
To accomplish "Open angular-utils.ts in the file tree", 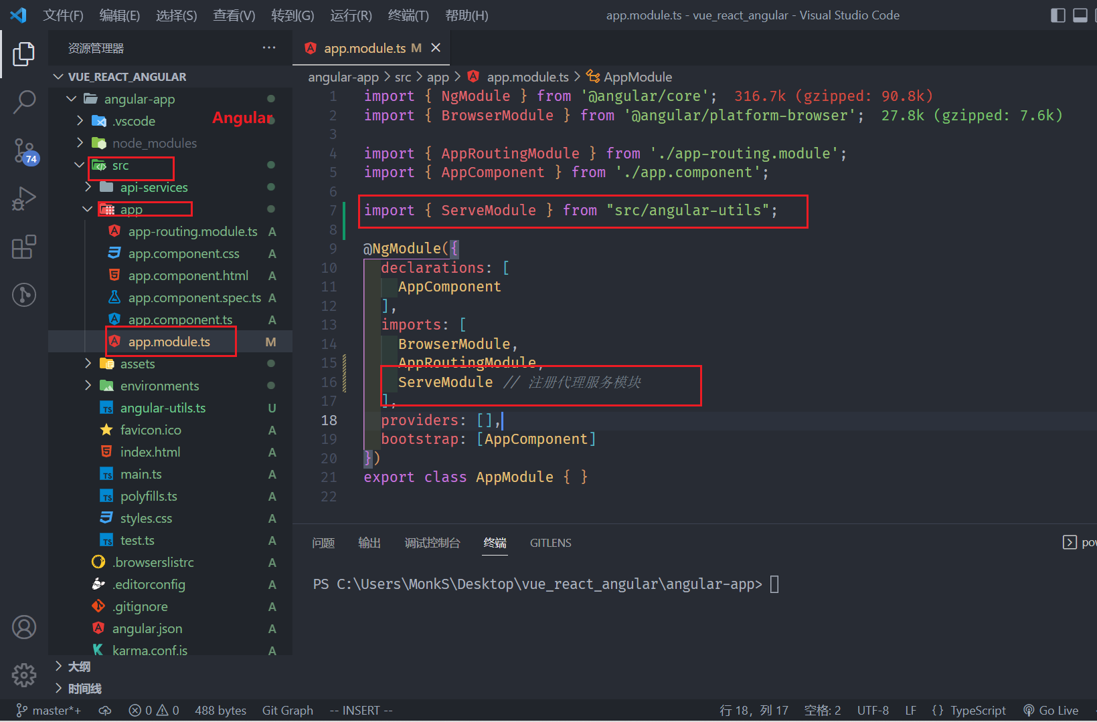I will pos(163,408).
